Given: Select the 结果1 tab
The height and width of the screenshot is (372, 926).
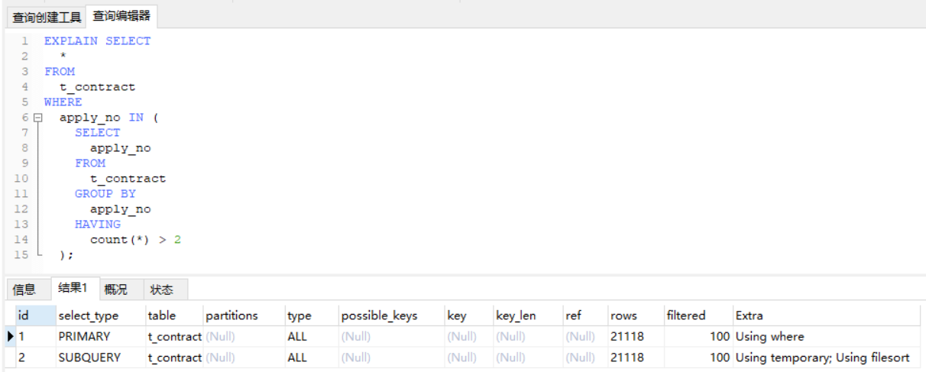Looking at the screenshot, I should [x=73, y=288].
